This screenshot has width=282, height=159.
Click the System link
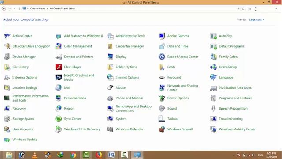(x=121, y=119)
